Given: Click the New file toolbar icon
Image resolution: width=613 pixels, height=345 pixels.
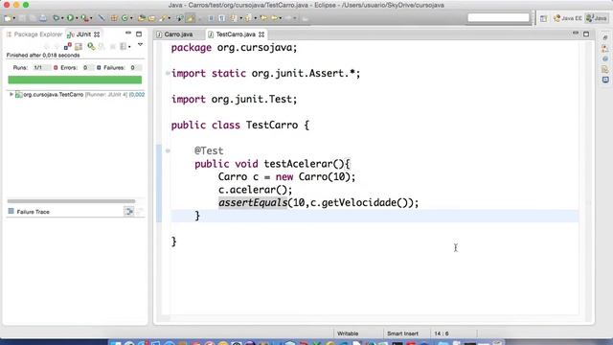Looking at the screenshot, I should (8, 18).
